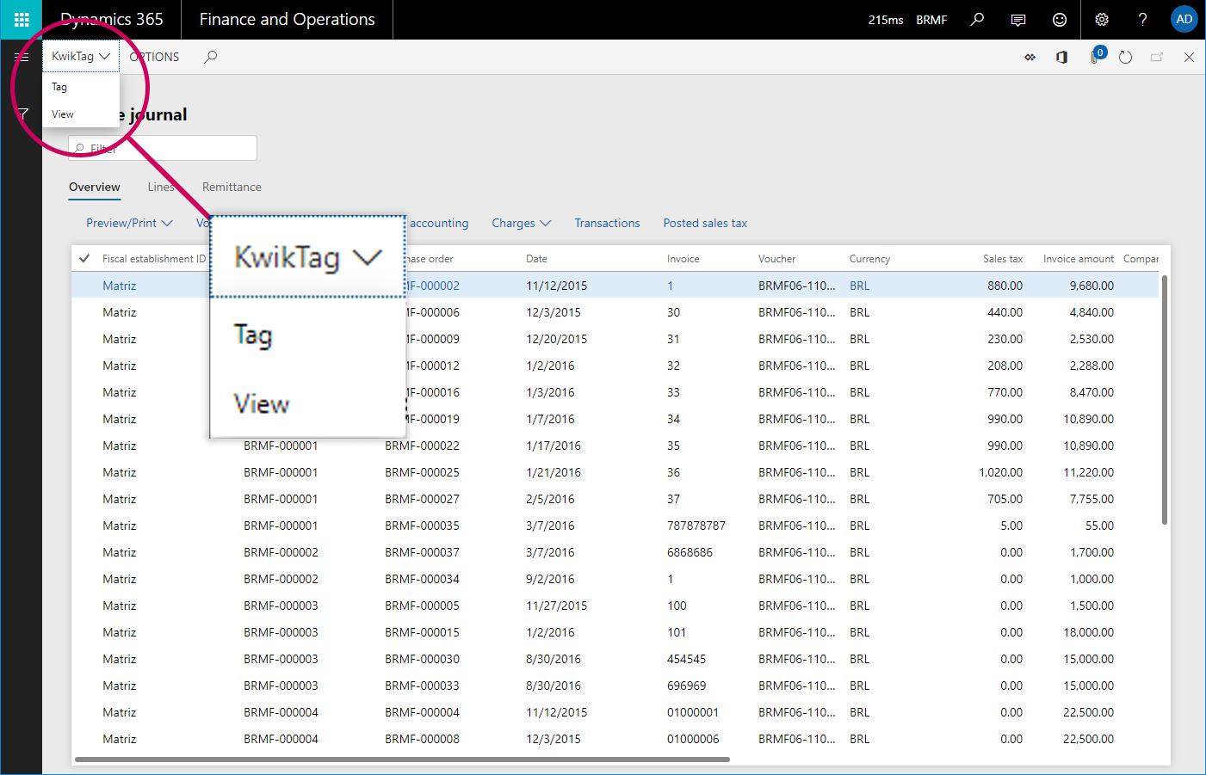Click the personalization diamonds icon
Image resolution: width=1206 pixels, height=775 pixels.
tap(1030, 57)
